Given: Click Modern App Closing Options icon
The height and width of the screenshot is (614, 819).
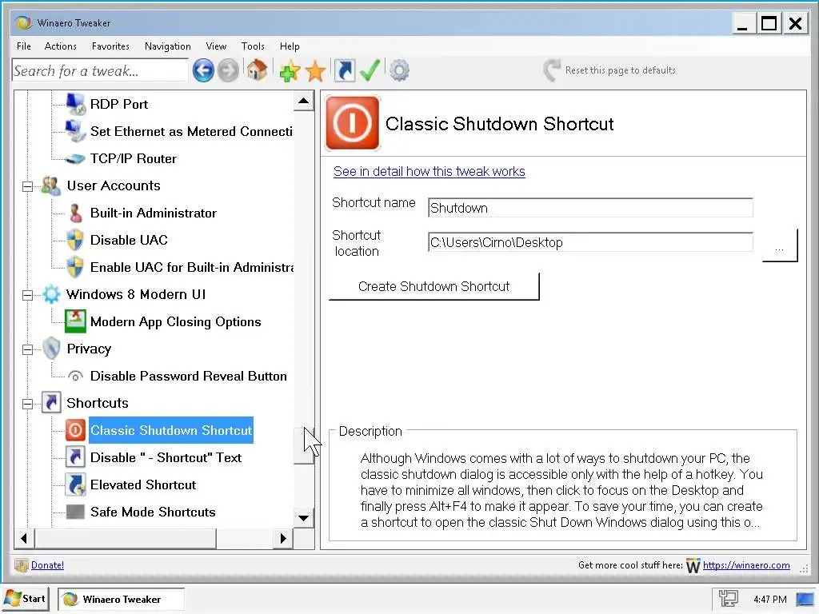Looking at the screenshot, I should click(x=75, y=321).
